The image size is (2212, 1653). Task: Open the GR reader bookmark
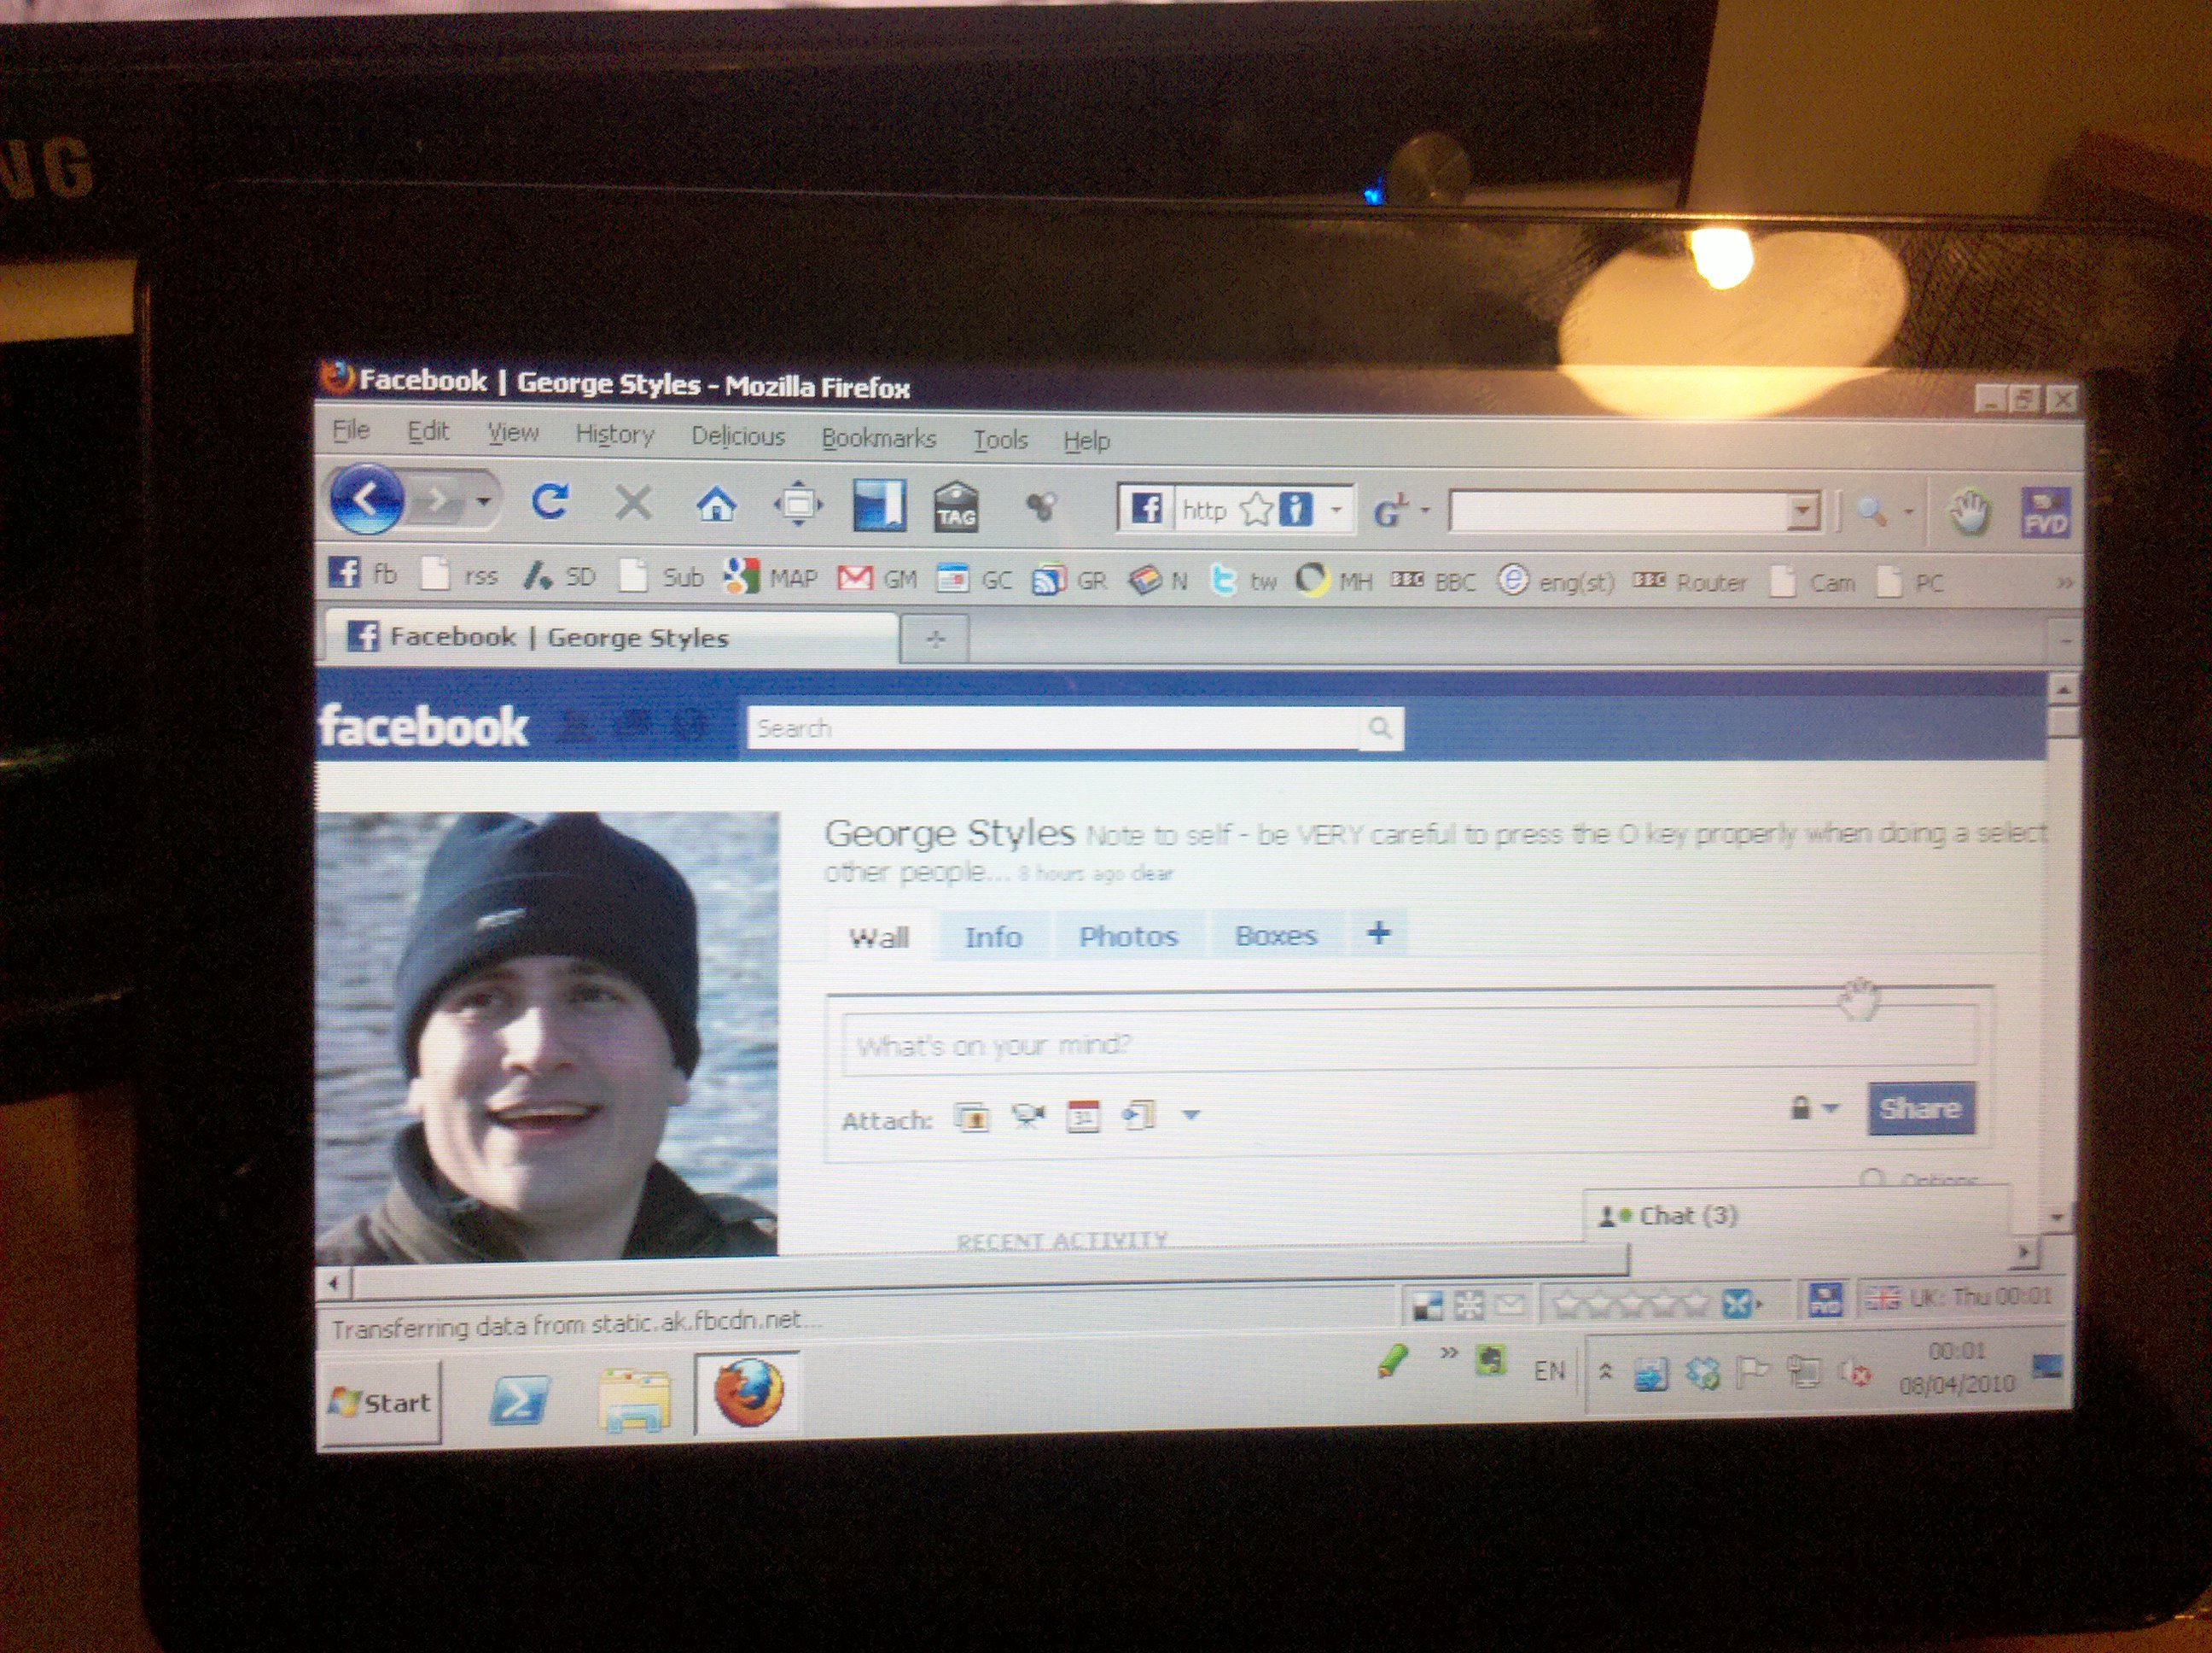pyautogui.click(x=1069, y=581)
